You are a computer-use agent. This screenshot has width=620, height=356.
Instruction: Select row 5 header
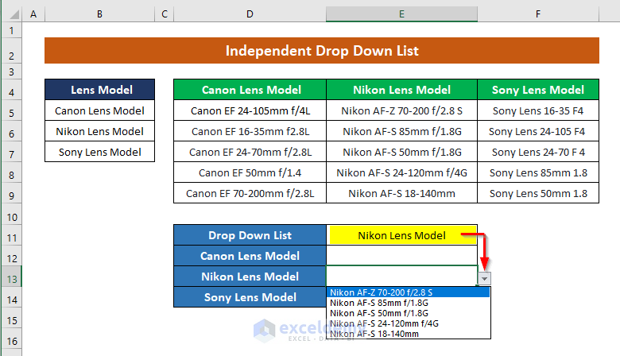(11, 110)
